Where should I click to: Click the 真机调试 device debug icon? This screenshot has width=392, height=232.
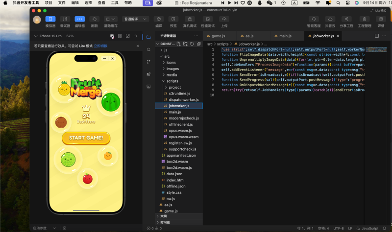coord(190,19)
